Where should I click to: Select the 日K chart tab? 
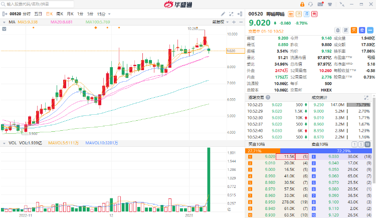(50, 14)
